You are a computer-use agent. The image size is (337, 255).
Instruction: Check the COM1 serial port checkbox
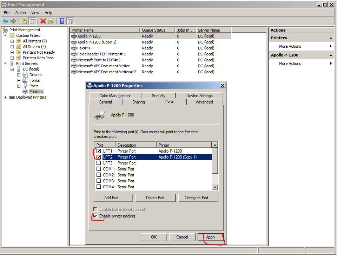[x=99, y=169]
